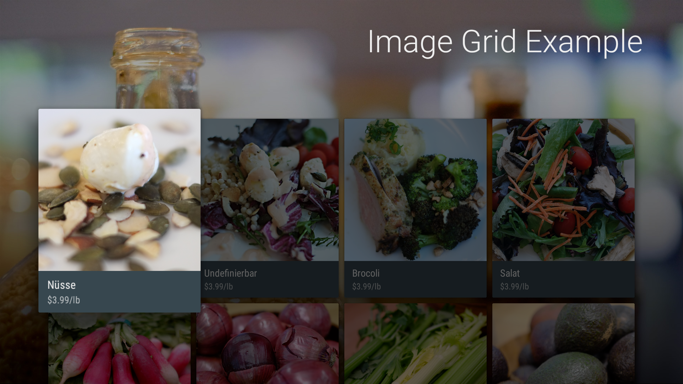Click the Undefinierbar title text

[x=231, y=273]
